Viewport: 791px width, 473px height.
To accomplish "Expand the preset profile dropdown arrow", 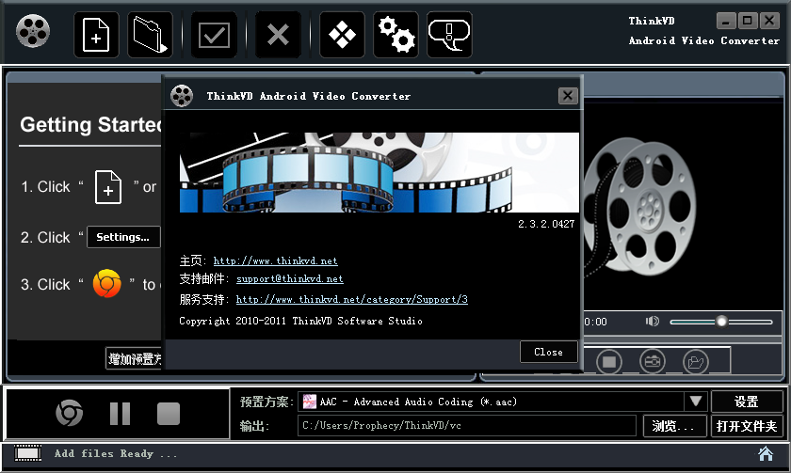I will [696, 402].
